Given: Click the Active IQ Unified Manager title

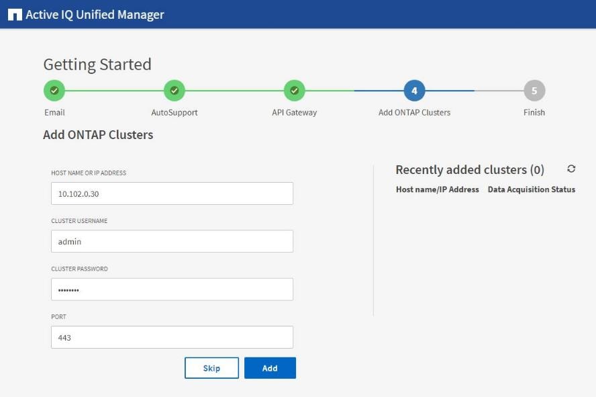Looking at the screenshot, I should pyautogui.click(x=95, y=15).
